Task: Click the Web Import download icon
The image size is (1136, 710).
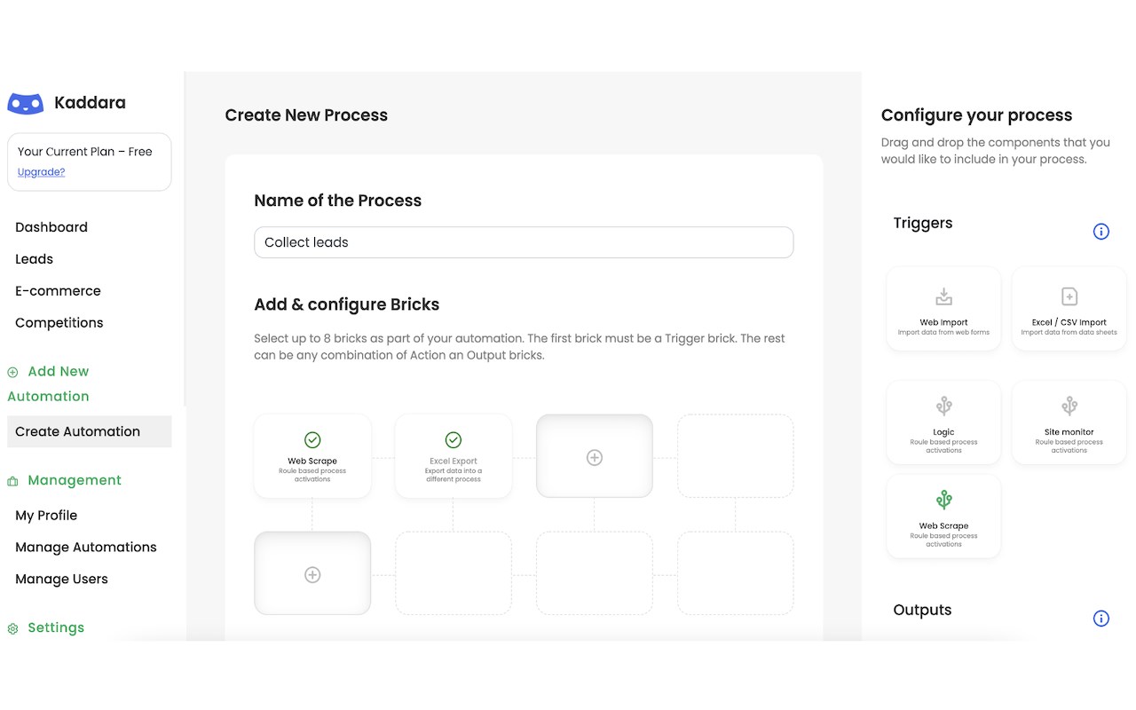Action: click(x=943, y=296)
